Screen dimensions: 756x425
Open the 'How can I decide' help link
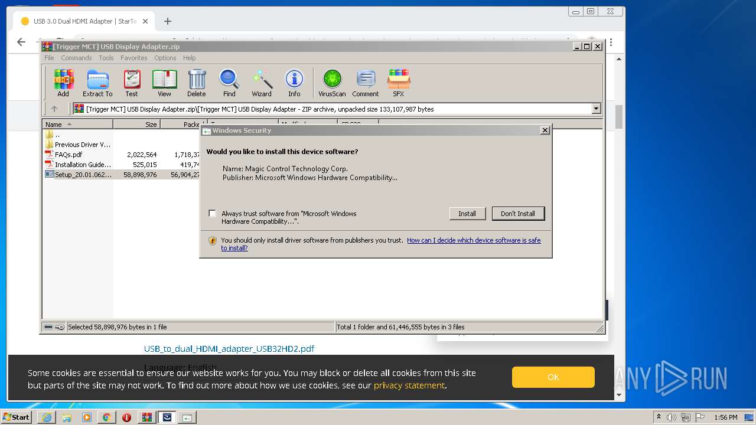[x=474, y=240]
